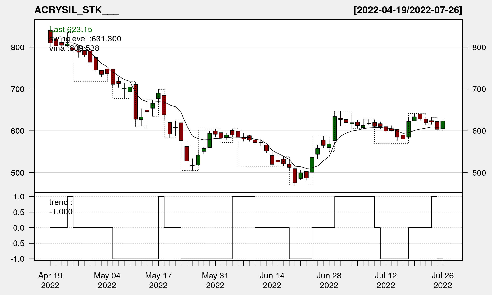Image resolution: width=492 pixels, height=295 pixels.
Task: Click the date range label at top right
Action: [408, 10]
